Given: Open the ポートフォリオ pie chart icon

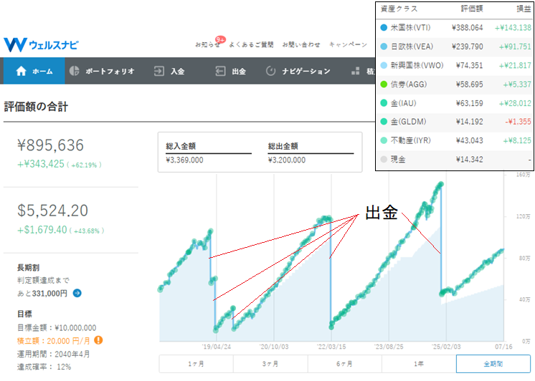Looking at the screenshot, I should (74, 71).
